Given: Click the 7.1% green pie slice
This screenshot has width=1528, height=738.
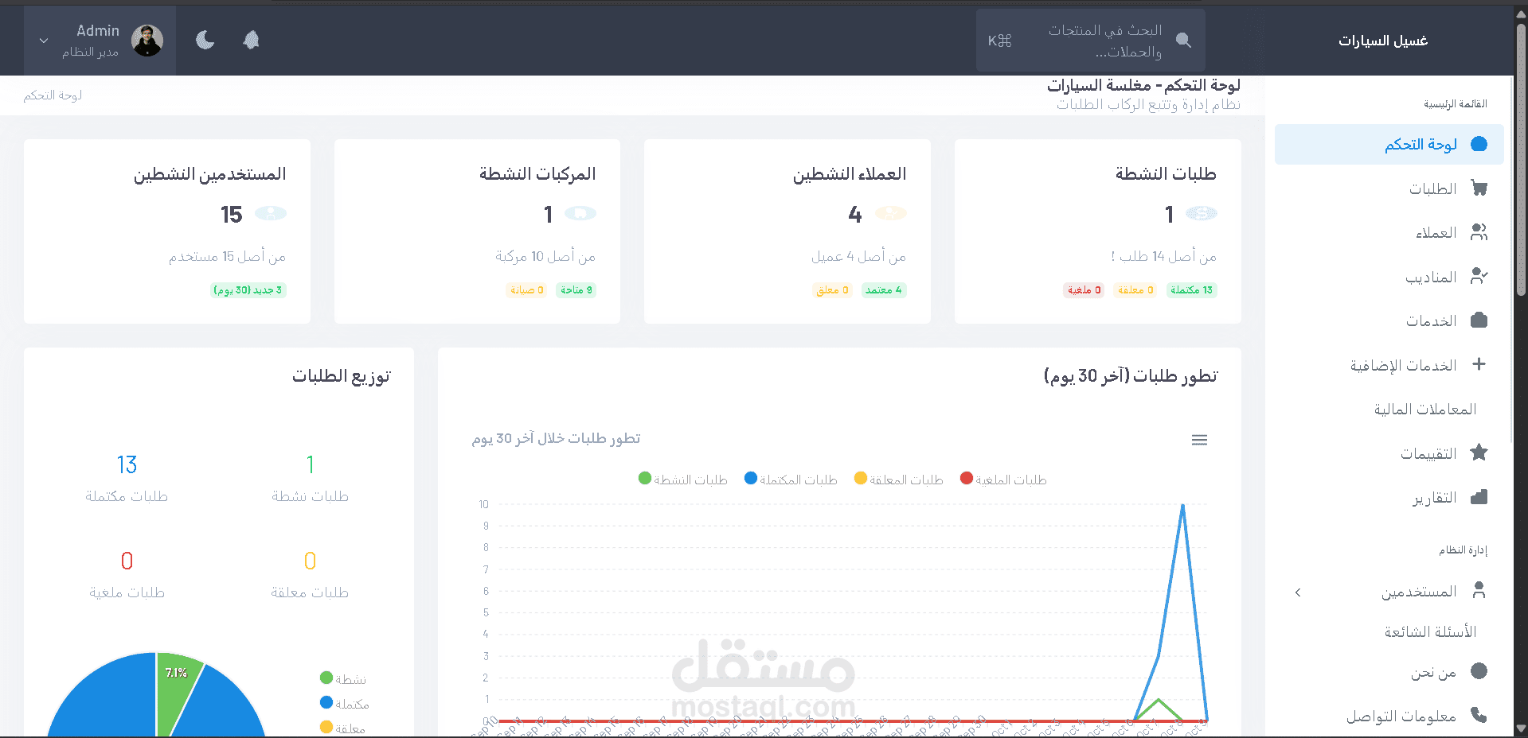Looking at the screenshot, I should (177, 690).
